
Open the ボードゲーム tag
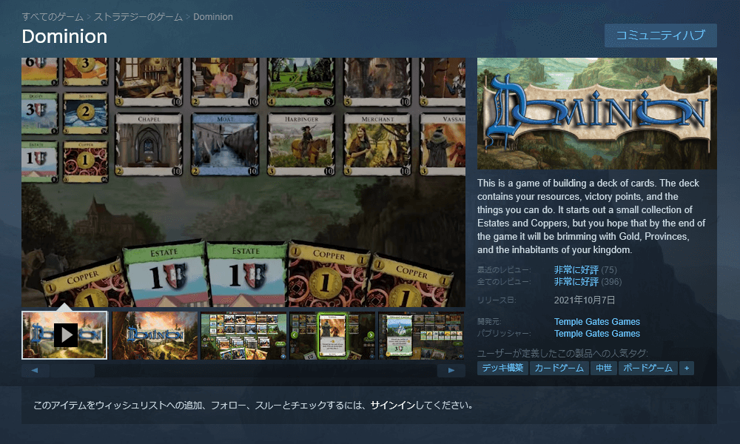(647, 368)
